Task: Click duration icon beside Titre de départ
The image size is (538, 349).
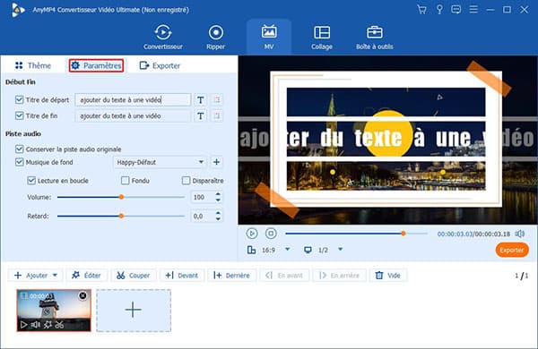Action: click(x=216, y=99)
